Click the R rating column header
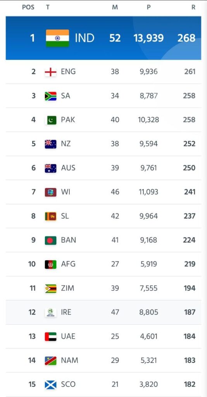The width and height of the screenshot is (207, 397). pos(193,7)
